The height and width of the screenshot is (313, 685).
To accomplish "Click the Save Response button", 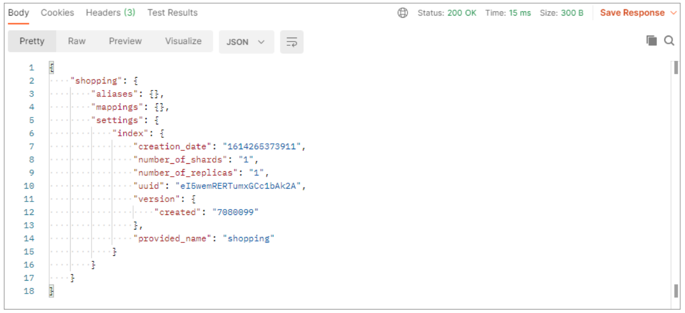I will [632, 13].
